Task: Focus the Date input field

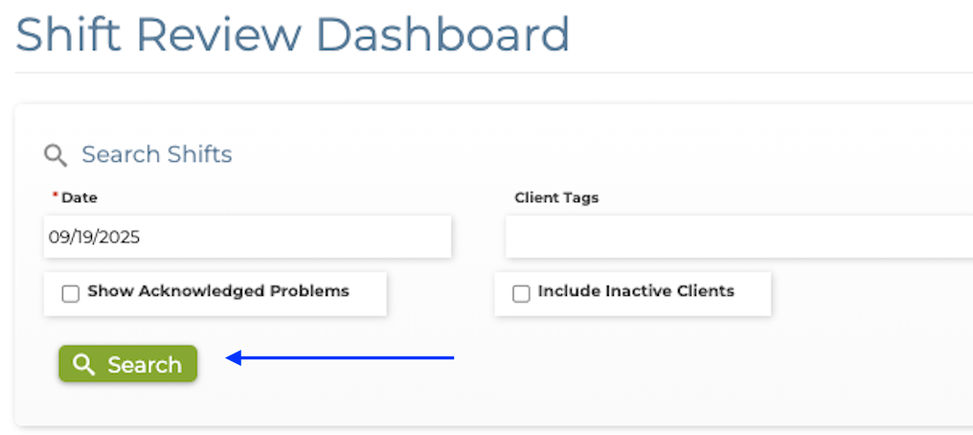Action: pyautogui.click(x=247, y=237)
